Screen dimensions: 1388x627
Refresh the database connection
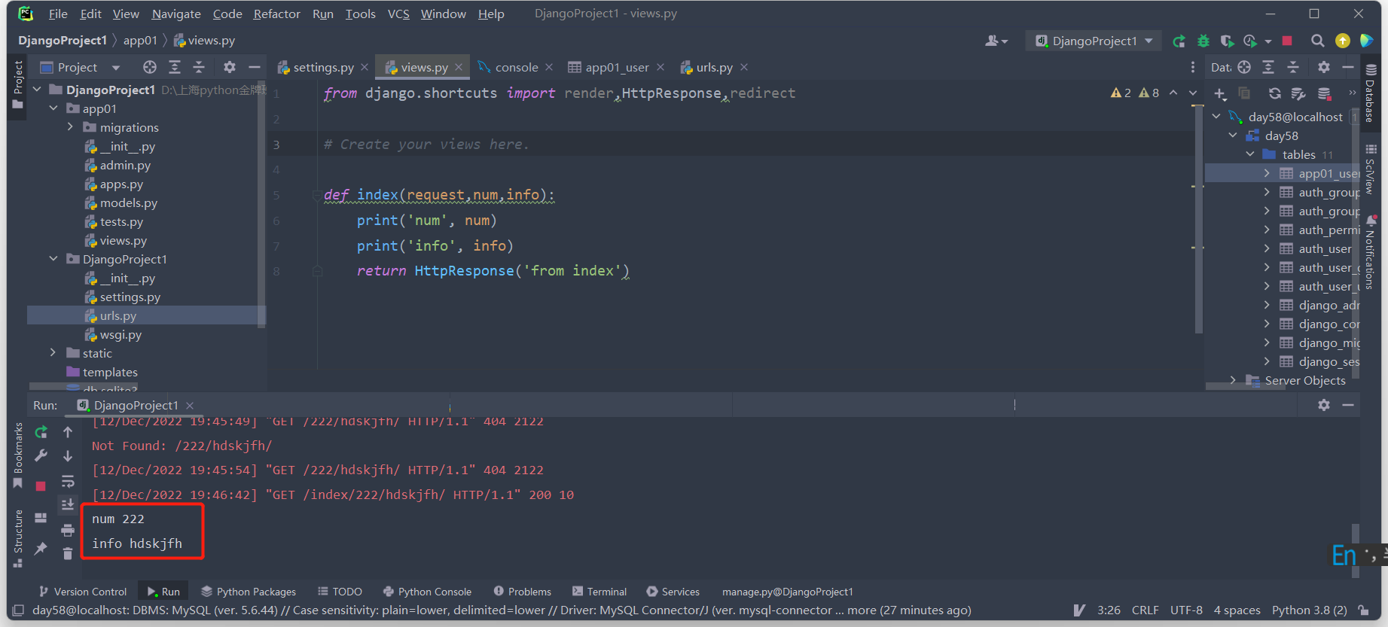[x=1274, y=93]
